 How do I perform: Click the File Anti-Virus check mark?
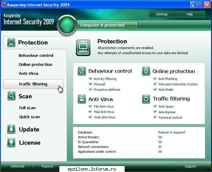[x=90, y=106]
